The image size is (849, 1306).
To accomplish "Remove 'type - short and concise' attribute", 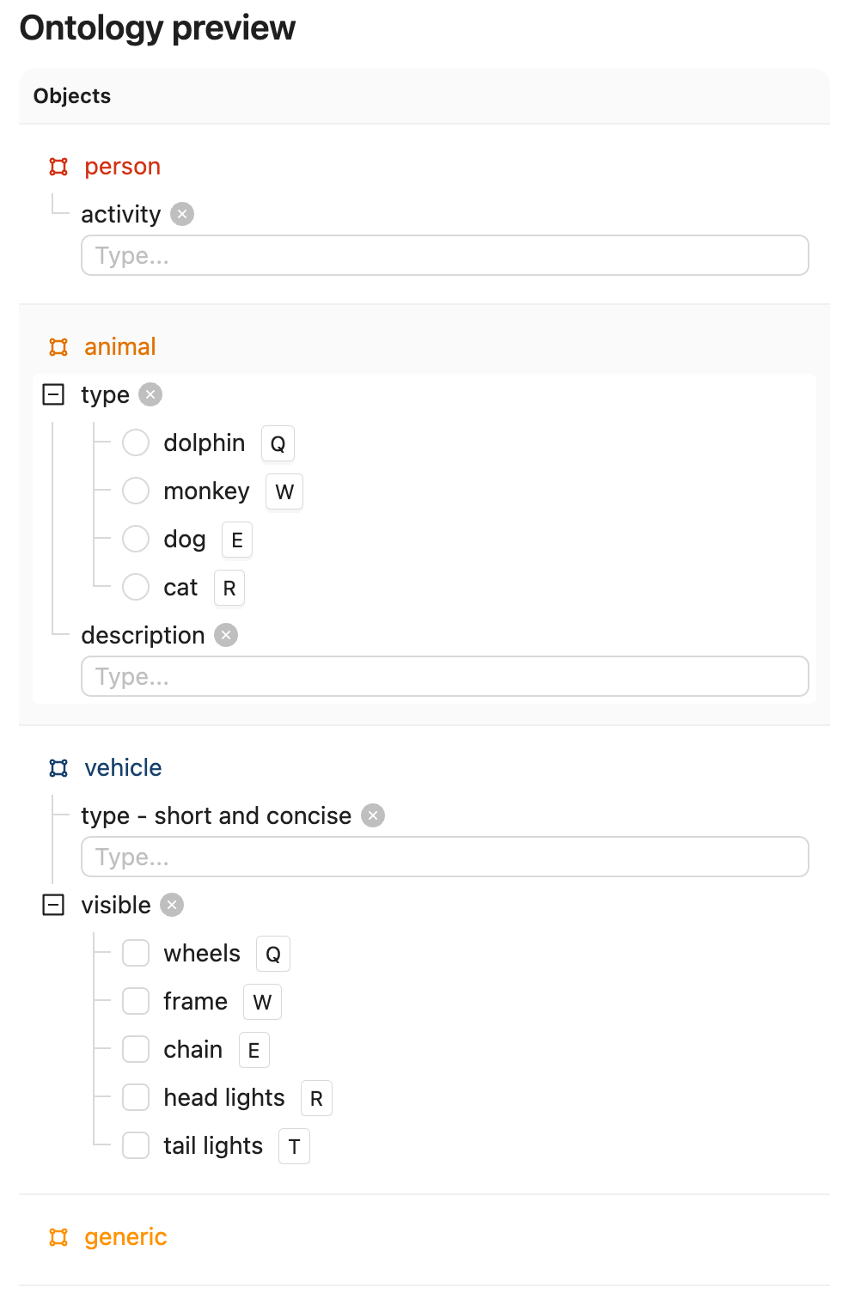I will [373, 815].
